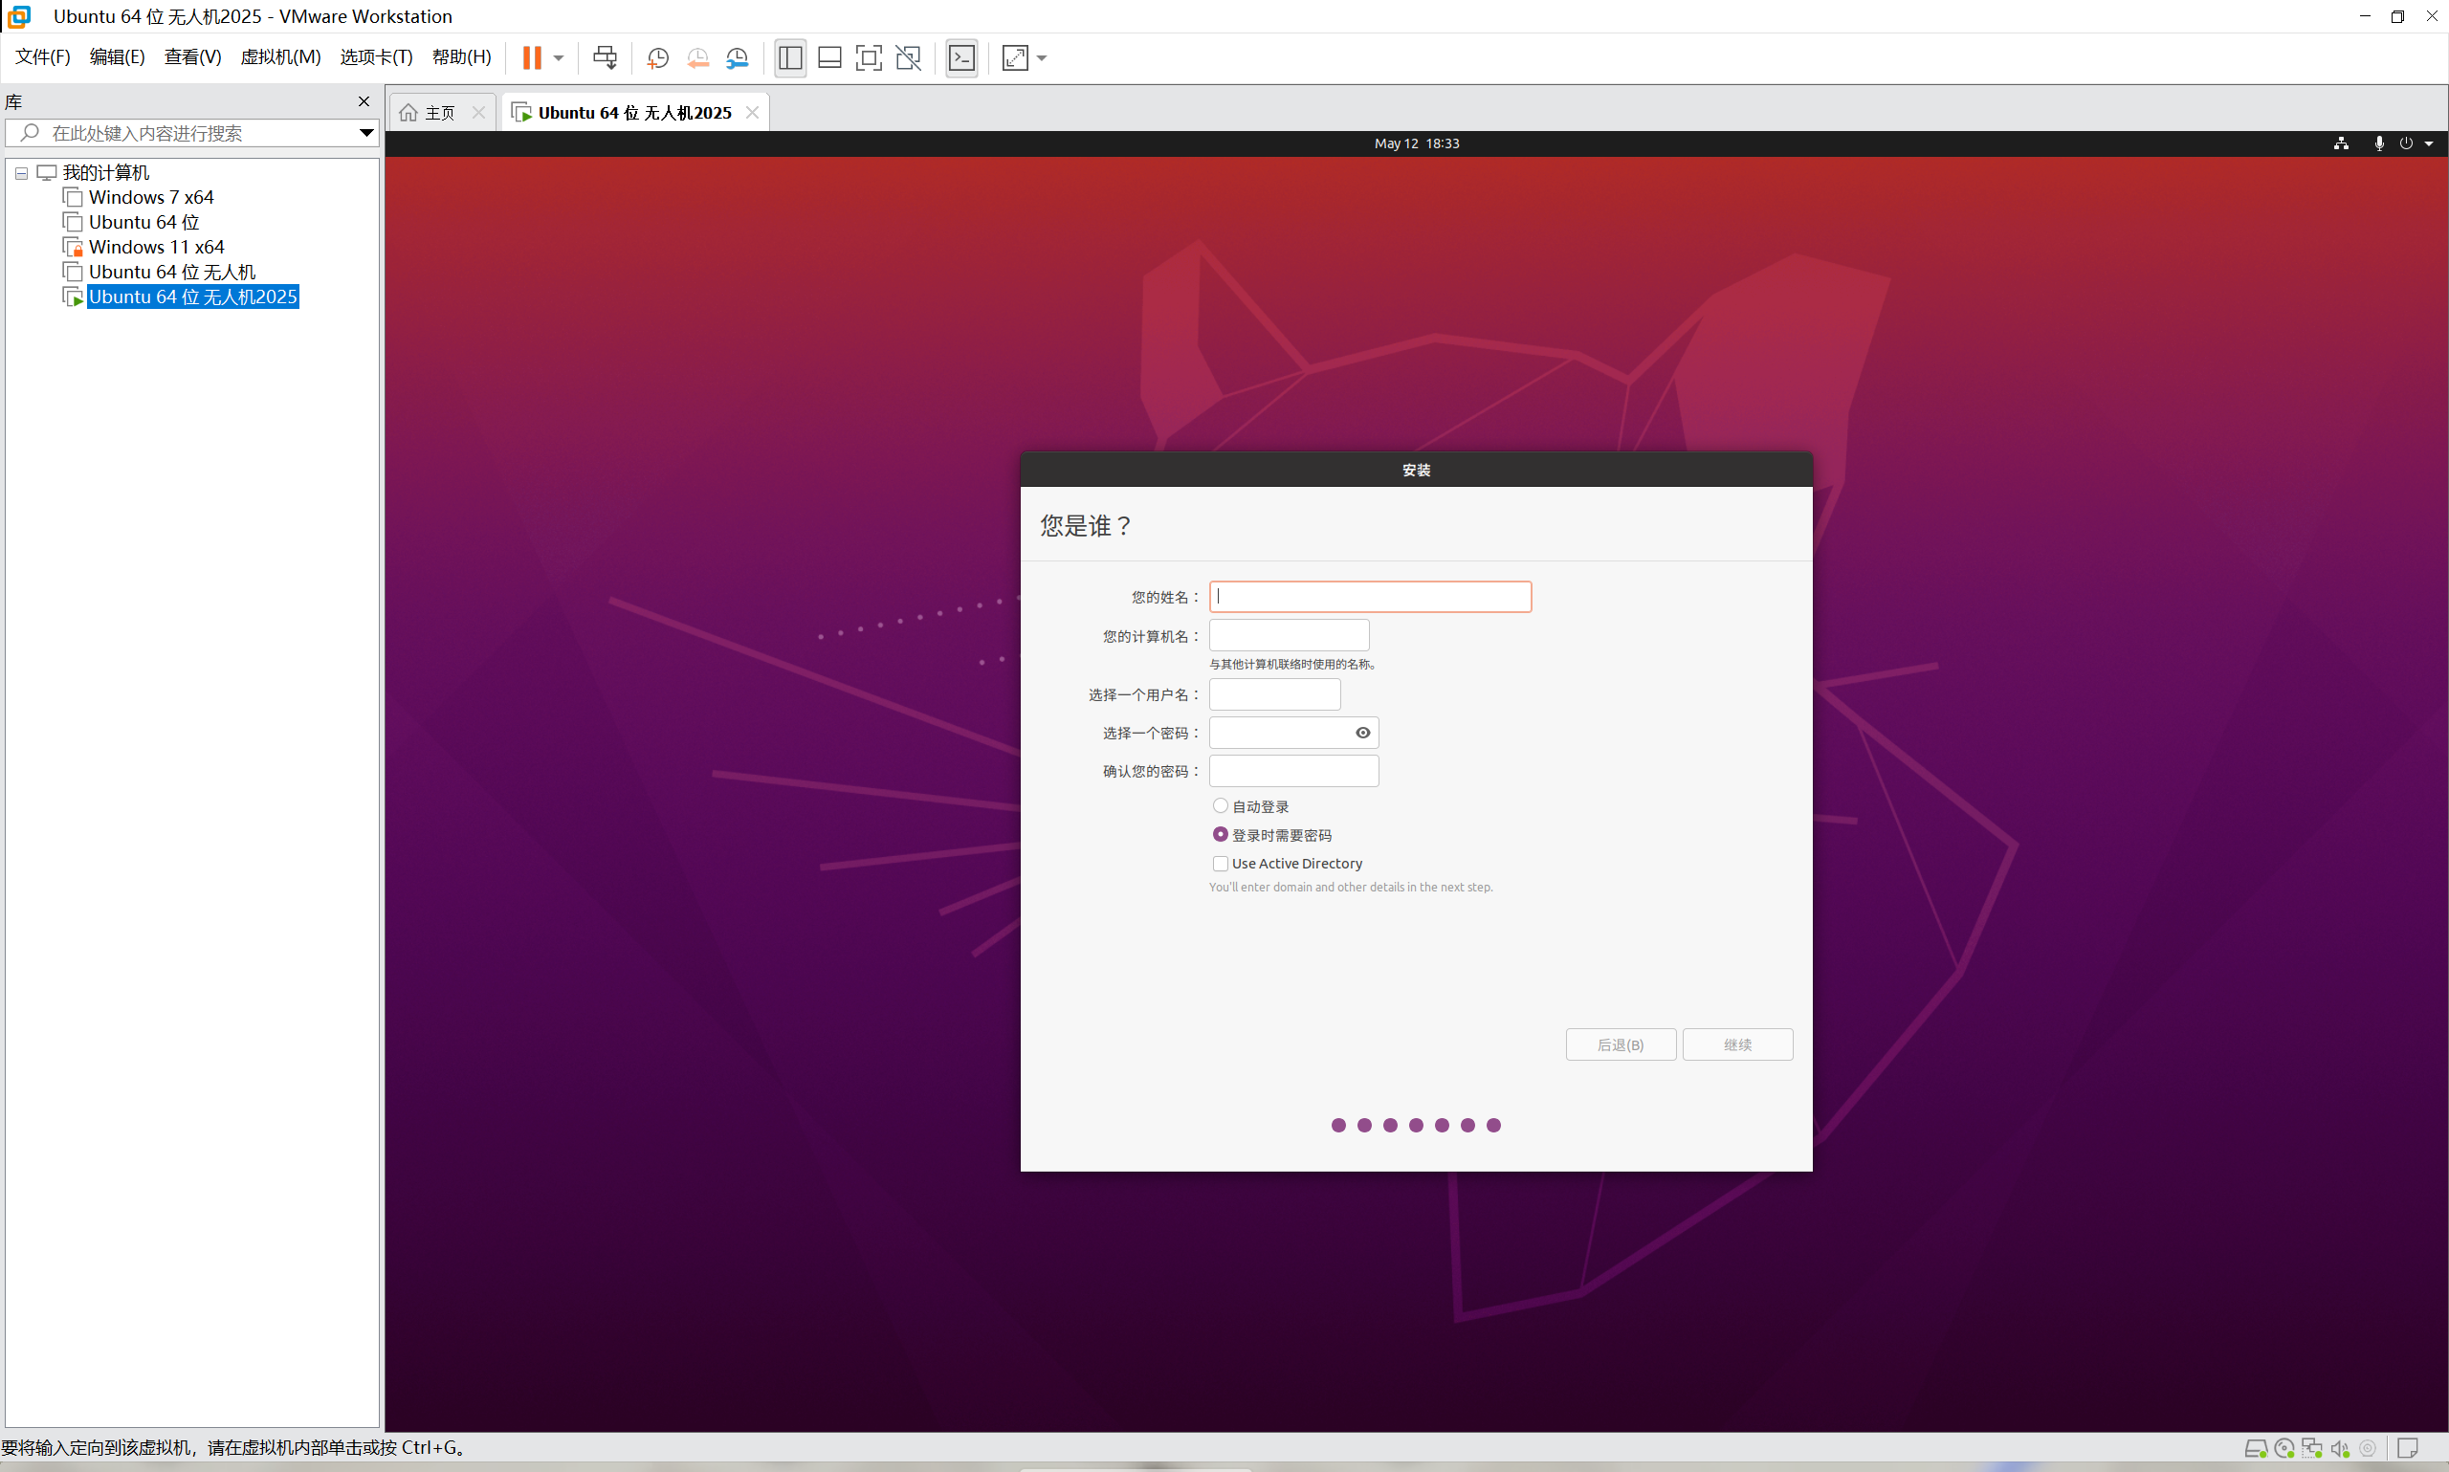Screen dimensions: 2449x1472
Task: Close the 主页 tab
Action: [x=479, y=112]
